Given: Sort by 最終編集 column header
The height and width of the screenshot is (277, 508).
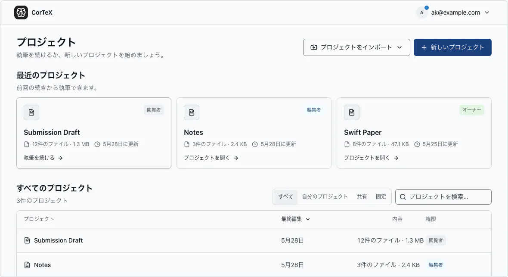Looking at the screenshot, I should (x=295, y=219).
